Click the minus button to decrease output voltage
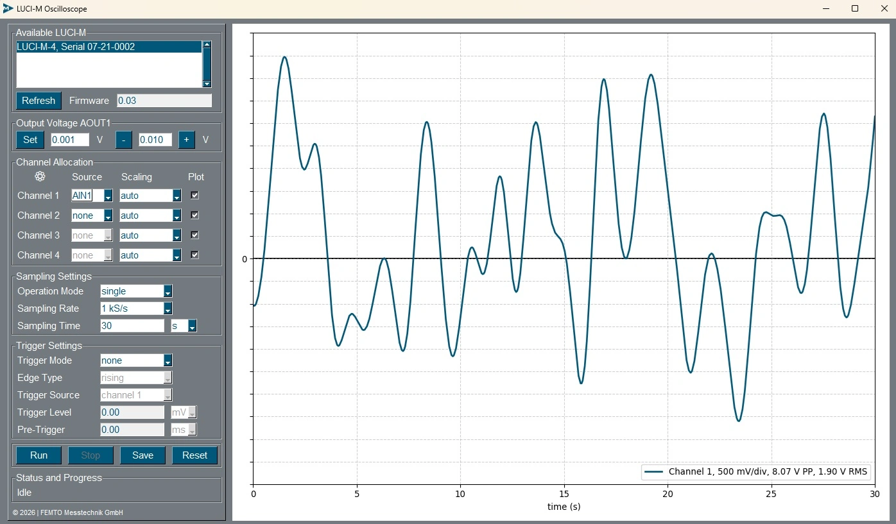This screenshot has height=524, width=896. click(x=124, y=140)
